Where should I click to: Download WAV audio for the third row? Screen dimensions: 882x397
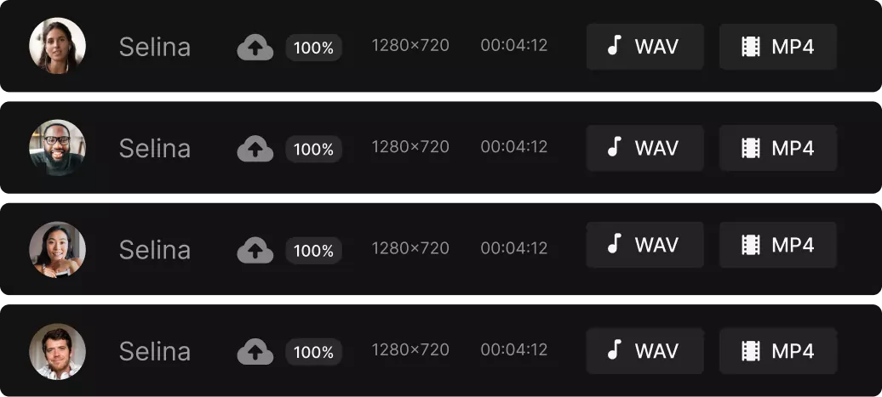point(644,245)
